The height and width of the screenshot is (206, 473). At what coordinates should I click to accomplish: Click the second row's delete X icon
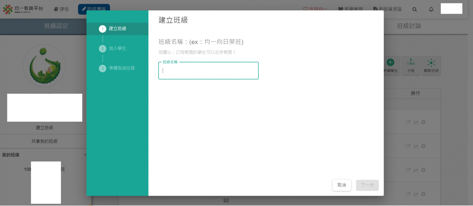tap(423, 146)
